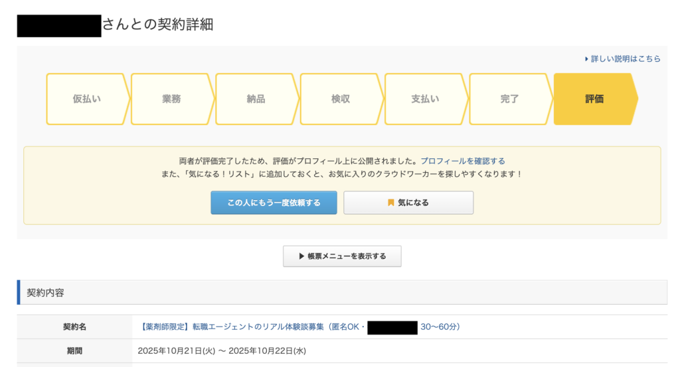Screen dimensions: 680x367
Task: Open the 【薬剤師限定】転職エージェント contract name link
Action: [252, 327]
